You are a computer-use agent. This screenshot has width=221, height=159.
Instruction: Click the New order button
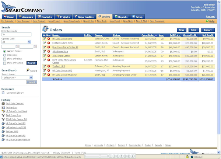coord(182,30)
